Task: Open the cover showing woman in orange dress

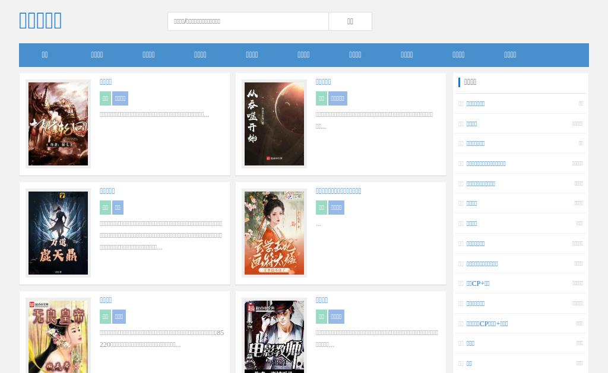Action: (274, 233)
